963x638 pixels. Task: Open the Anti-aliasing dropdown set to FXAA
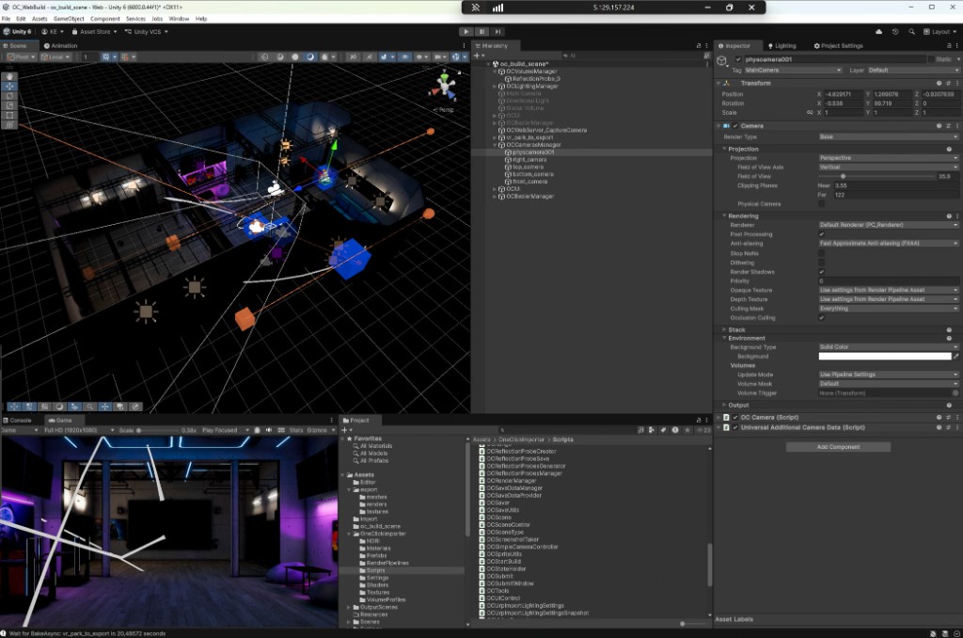pyautogui.click(x=887, y=243)
